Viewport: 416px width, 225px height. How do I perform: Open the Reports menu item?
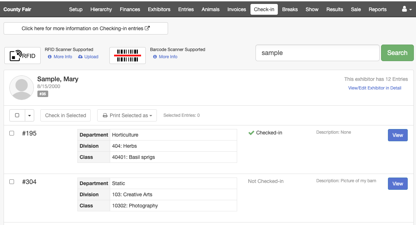coord(377,9)
